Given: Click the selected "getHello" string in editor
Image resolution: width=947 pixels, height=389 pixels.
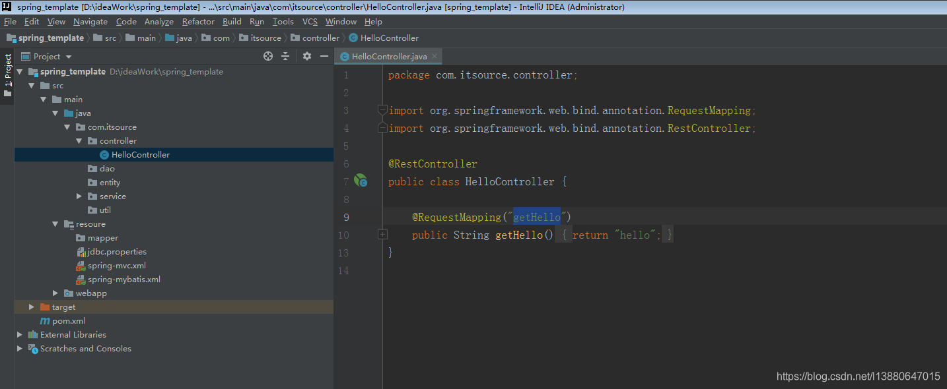Looking at the screenshot, I should coord(536,217).
